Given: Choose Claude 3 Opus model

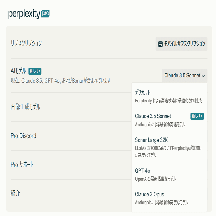Looking at the screenshot, I should (169, 198).
